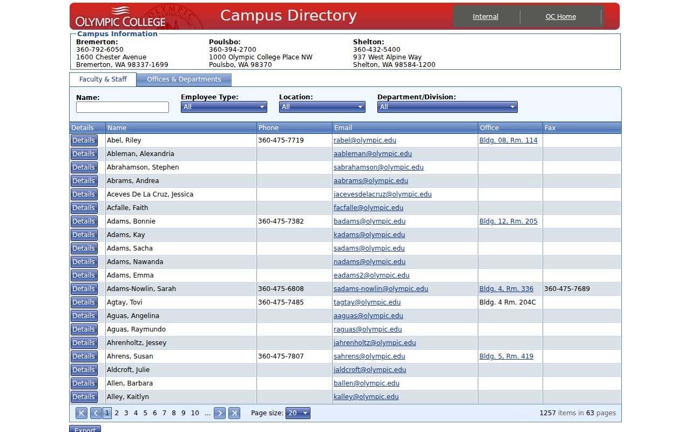Screen dimensions: 691x432
Task: Email sadams-nowlin@olympic.edu
Action: 381,289
